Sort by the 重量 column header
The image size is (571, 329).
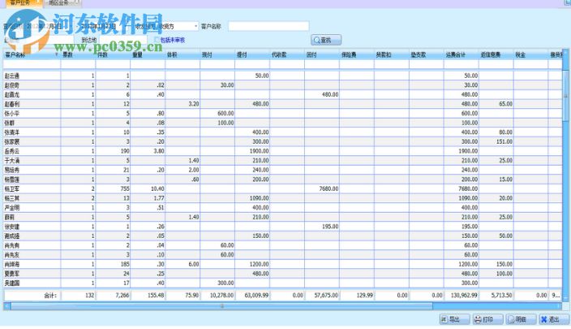tap(148, 54)
